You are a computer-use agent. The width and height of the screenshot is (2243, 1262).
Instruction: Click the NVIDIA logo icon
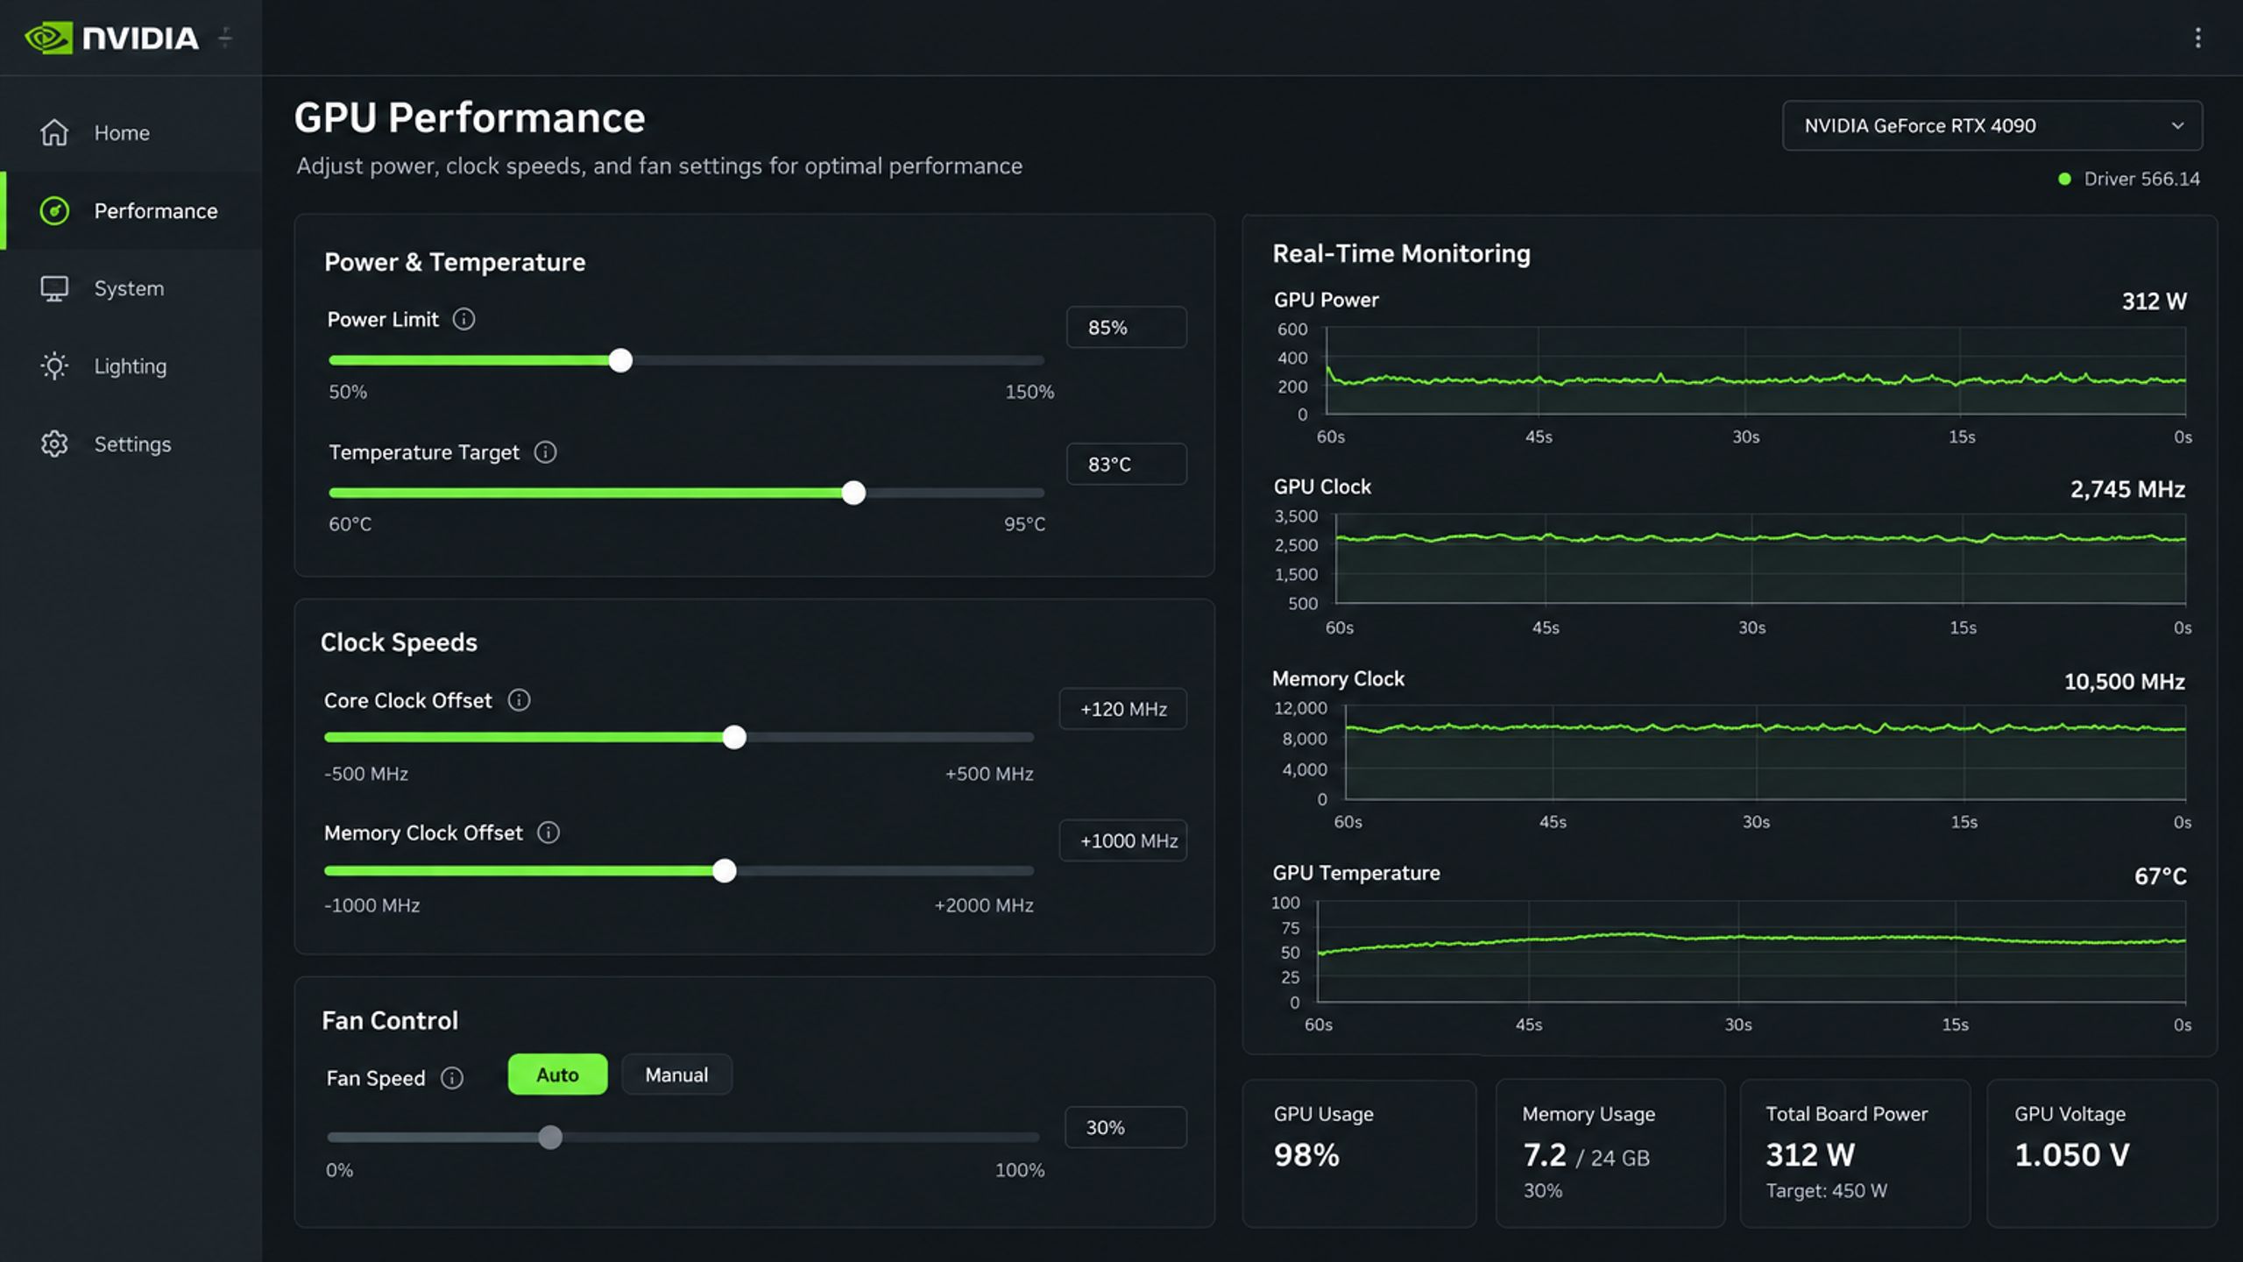(48, 38)
